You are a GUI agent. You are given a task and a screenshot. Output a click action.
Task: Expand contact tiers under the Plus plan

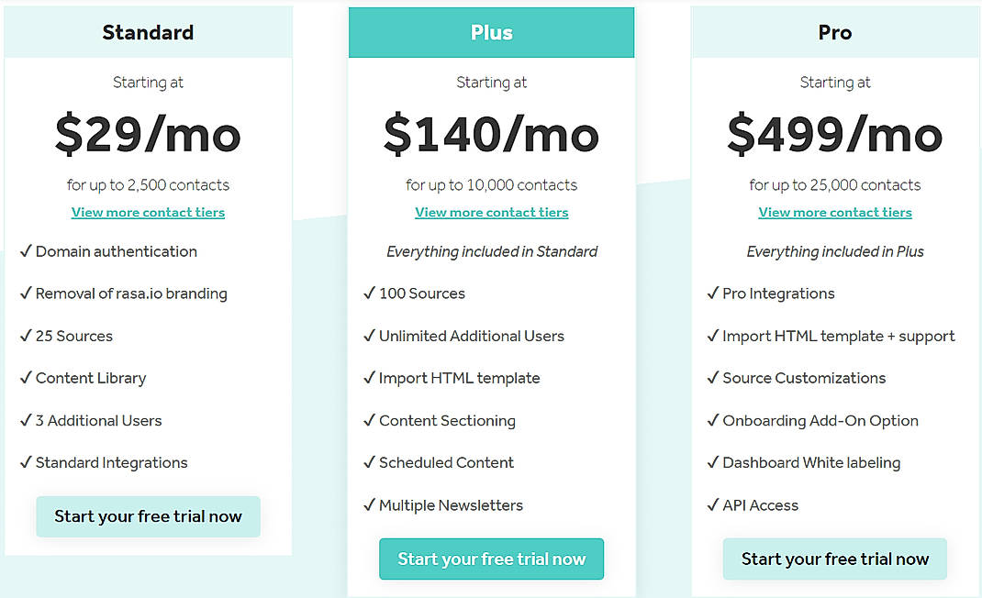pyautogui.click(x=491, y=212)
